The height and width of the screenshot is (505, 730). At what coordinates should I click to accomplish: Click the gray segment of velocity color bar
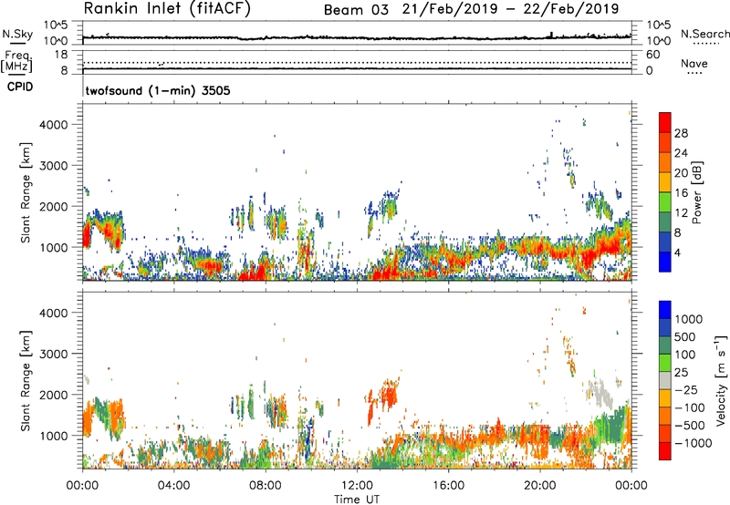[x=665, y=380]
